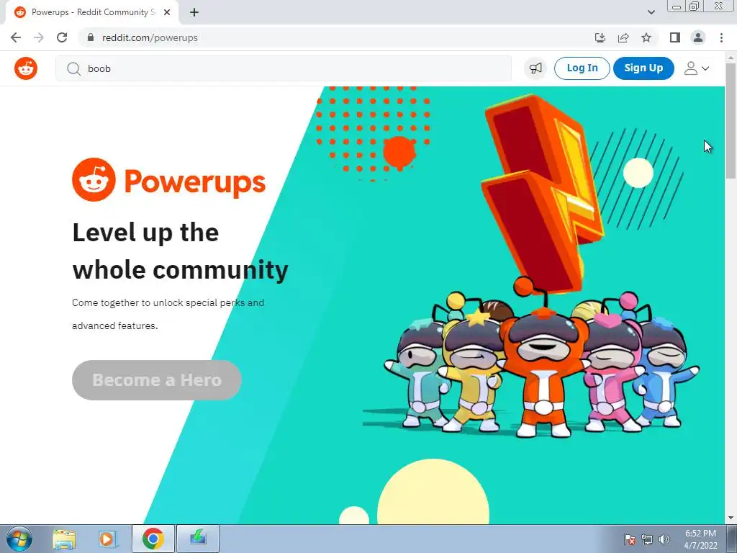Click the browser forward arrow
The image size is (737, 553).
[39, 37]
